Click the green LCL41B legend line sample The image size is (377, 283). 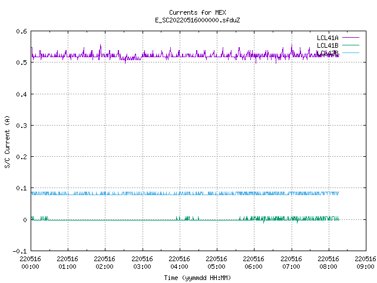(x=350, y=45)
